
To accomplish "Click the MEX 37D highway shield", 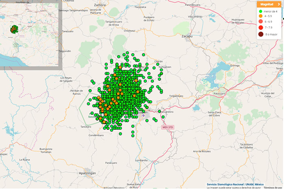I will click(168, 127).
